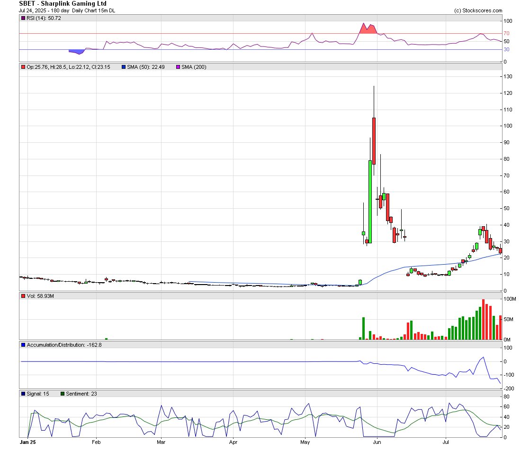Click the '90' price axis label
521x452 pixels.
[x=506, y=142]
